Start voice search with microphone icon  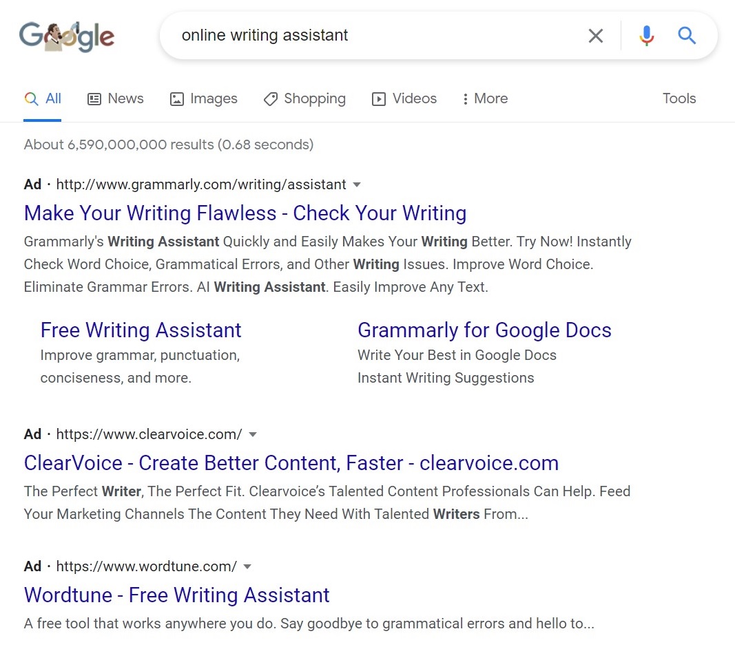(646, 36)
